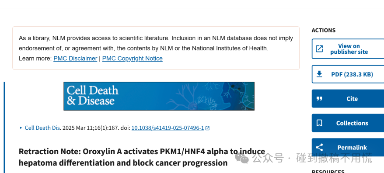384x173 pixels.
Task: Click the share icon on Permalink
Action: [319, 147]
